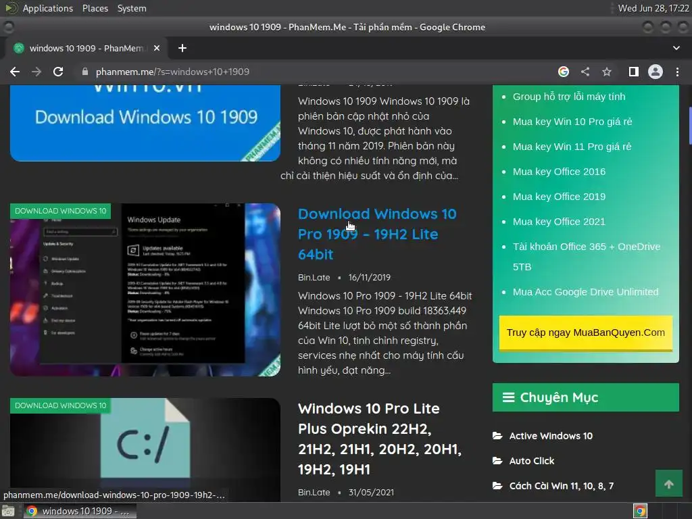Image resolution: width=692 pixels, height=519 pixels.
Task: Open Mua key Office 2019 link
Action: (x=559, y=197)
